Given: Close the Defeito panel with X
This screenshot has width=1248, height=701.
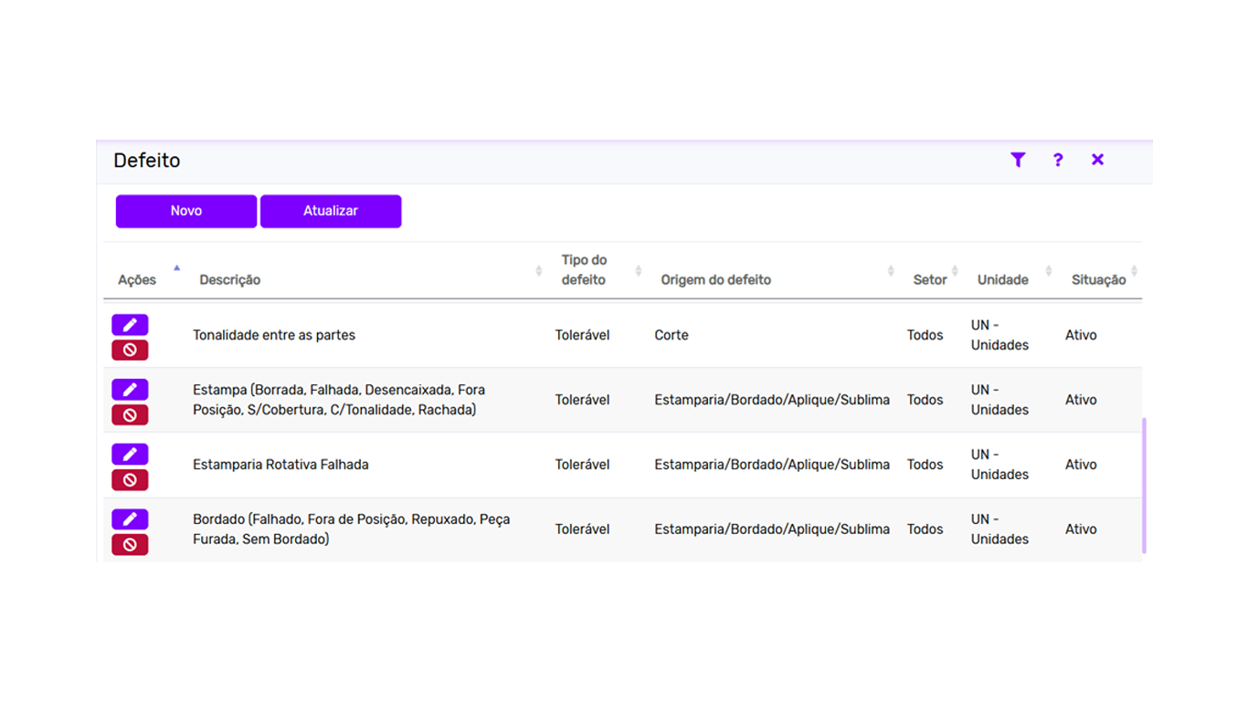Looking at the screenshot, I should click(x=1097, y=160).
